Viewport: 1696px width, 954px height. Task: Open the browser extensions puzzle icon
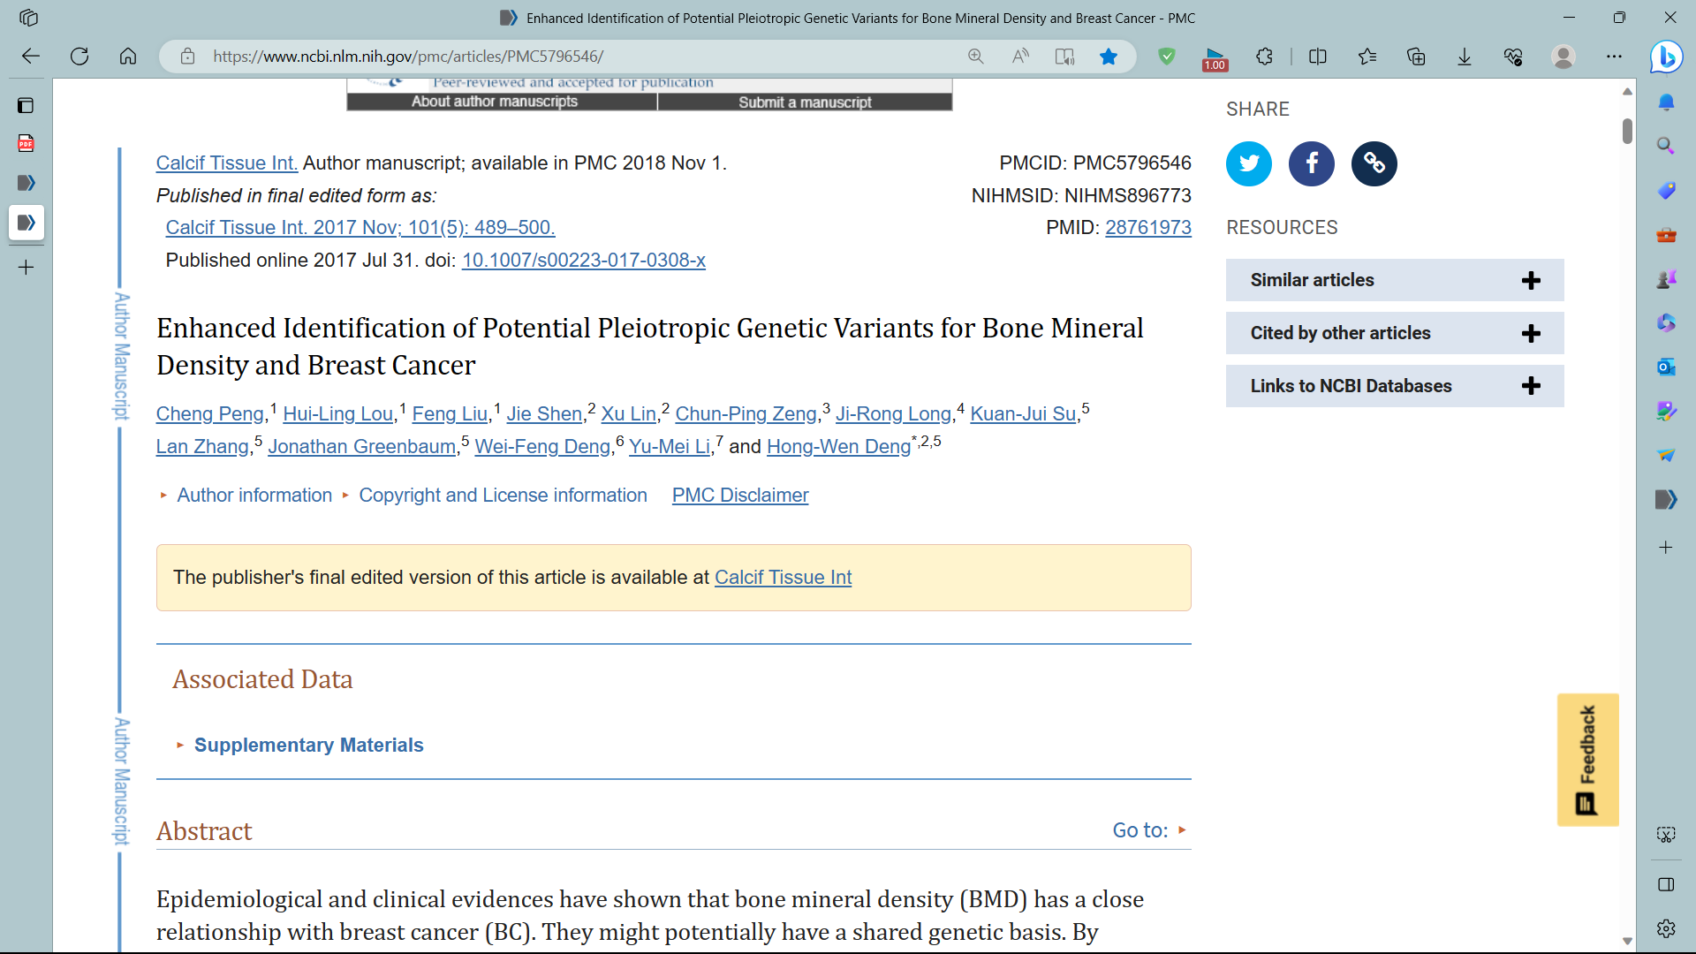[1264, 57]
